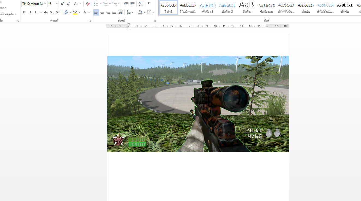Decrease paragraph indent
The height and width of the screenshot is (201, 361).
126,4
